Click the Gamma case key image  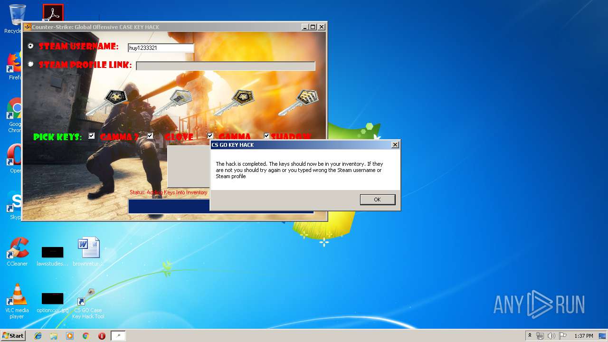click(234, 102)
